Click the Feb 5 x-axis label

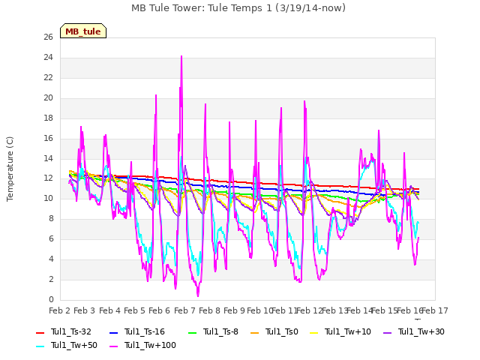(134, 310)
